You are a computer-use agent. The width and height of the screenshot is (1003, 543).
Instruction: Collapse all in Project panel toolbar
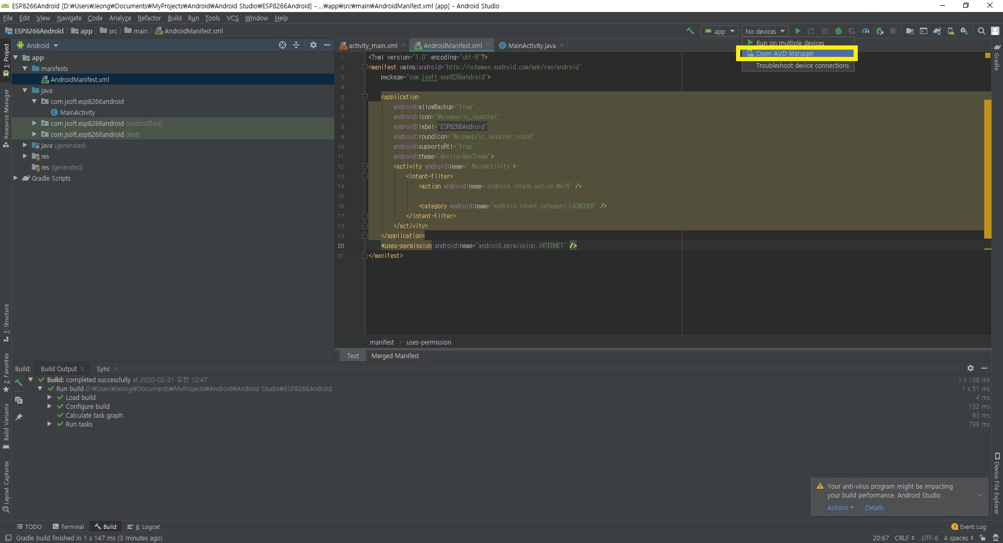point(296,45)
